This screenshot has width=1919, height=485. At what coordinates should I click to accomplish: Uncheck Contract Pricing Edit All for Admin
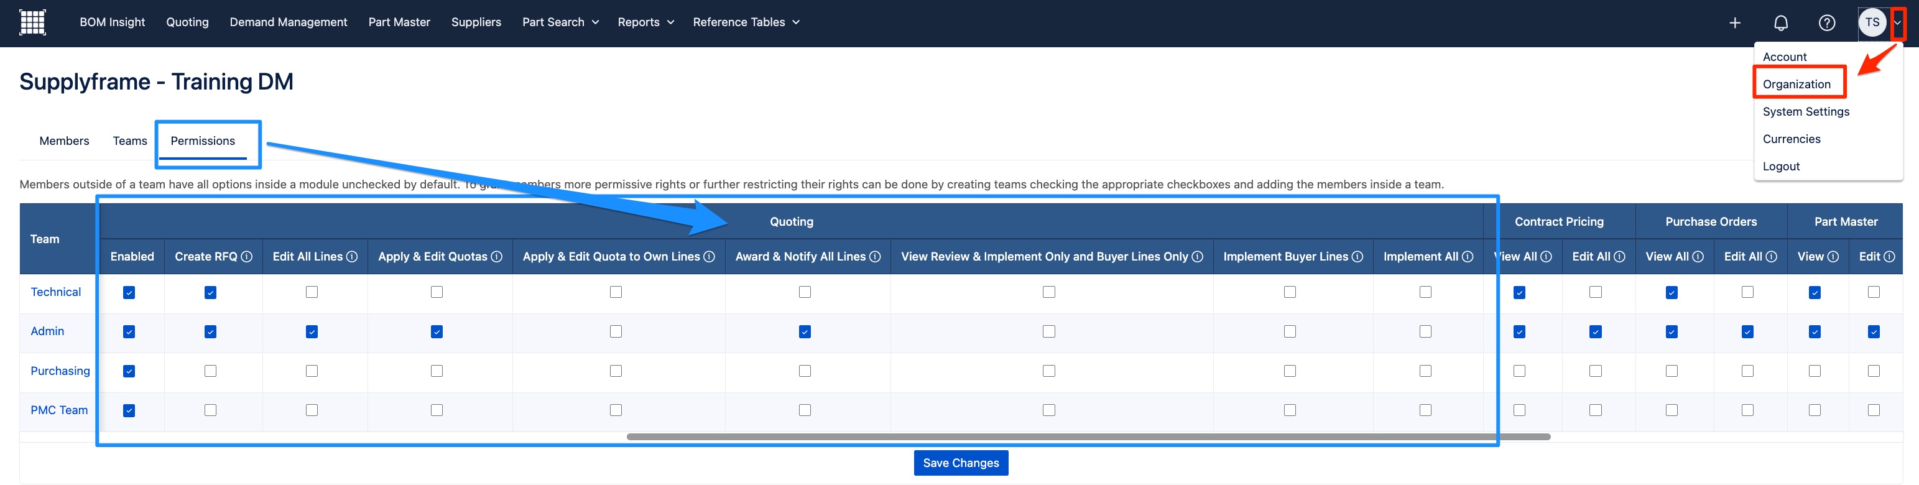click(1596, 331)
